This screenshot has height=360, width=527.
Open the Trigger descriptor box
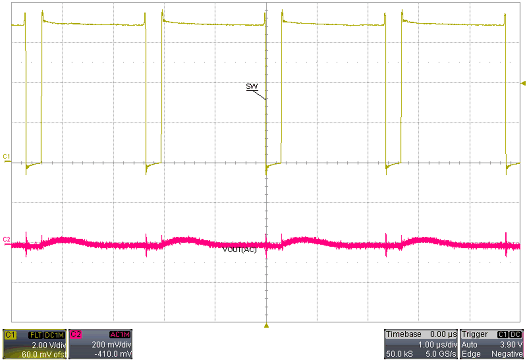(x=492, y=344)
